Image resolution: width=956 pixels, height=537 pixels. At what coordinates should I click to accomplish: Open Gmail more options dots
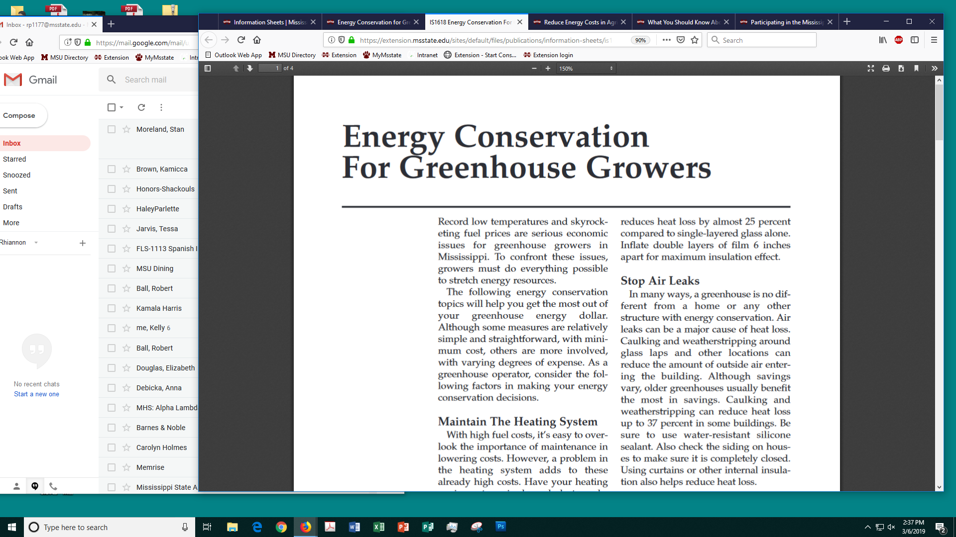point(161,107)
